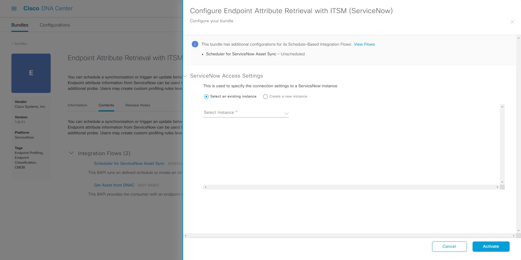Click right arrow of inner horizontal scrollbar

(x=498, y=187)
